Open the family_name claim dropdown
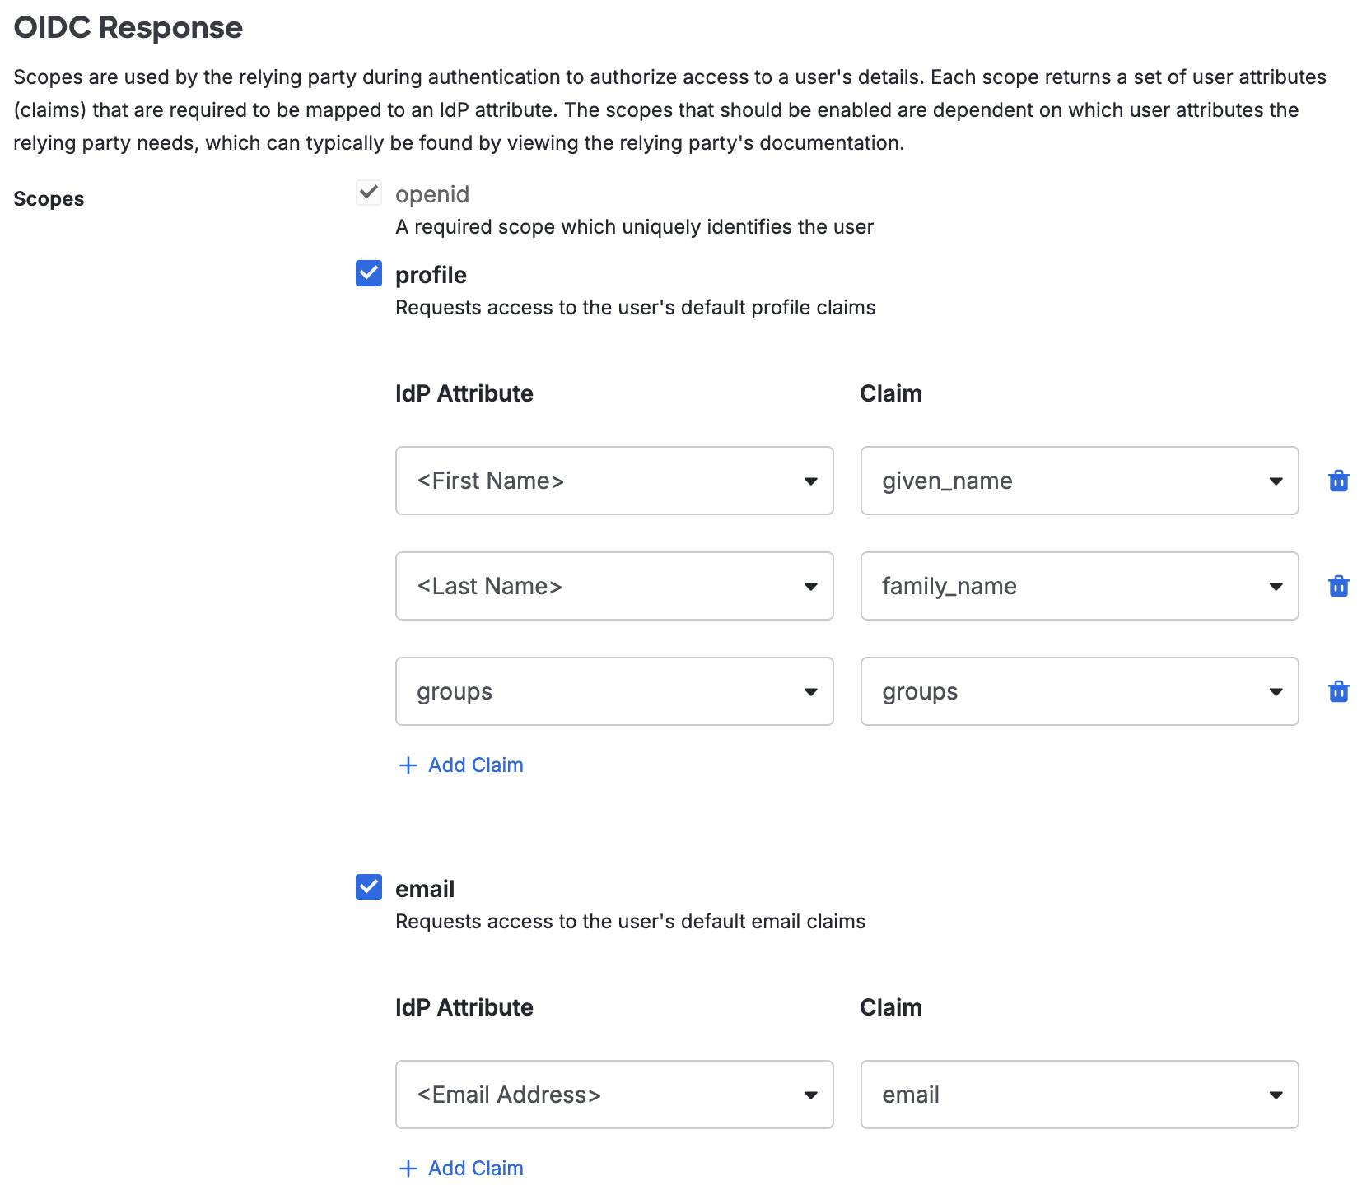The height and width of the screenshot is (1190, 1362). (x=1276, y=586)
